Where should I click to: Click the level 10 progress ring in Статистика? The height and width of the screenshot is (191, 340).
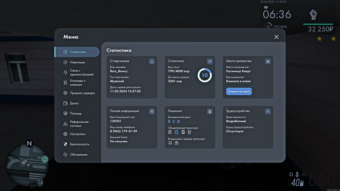click(205, 75)
